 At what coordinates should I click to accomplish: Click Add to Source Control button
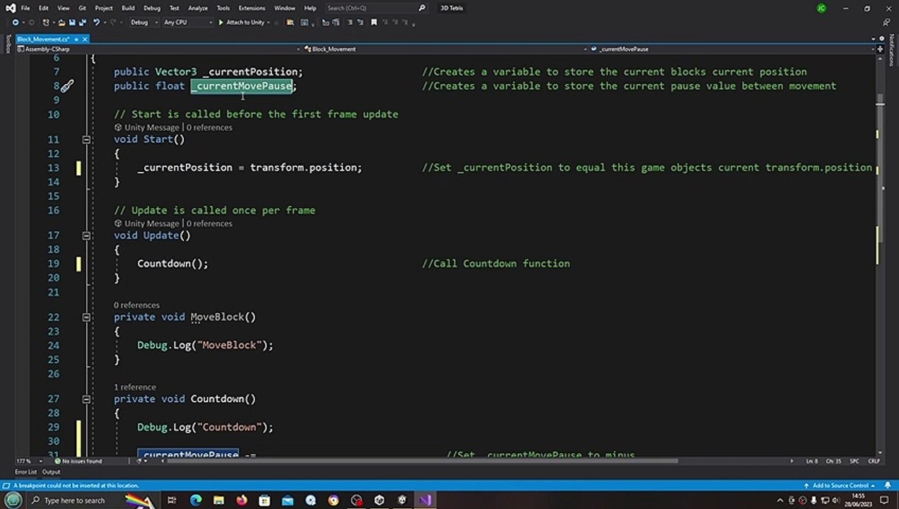pos(840,486)
